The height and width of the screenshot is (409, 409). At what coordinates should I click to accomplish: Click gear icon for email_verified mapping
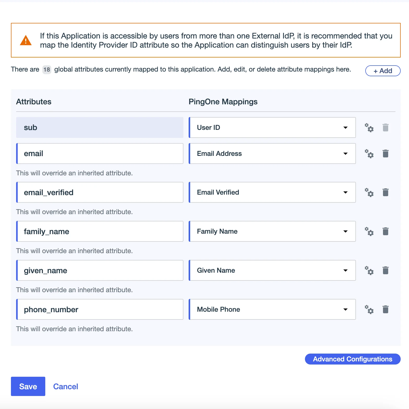point(369,193)
